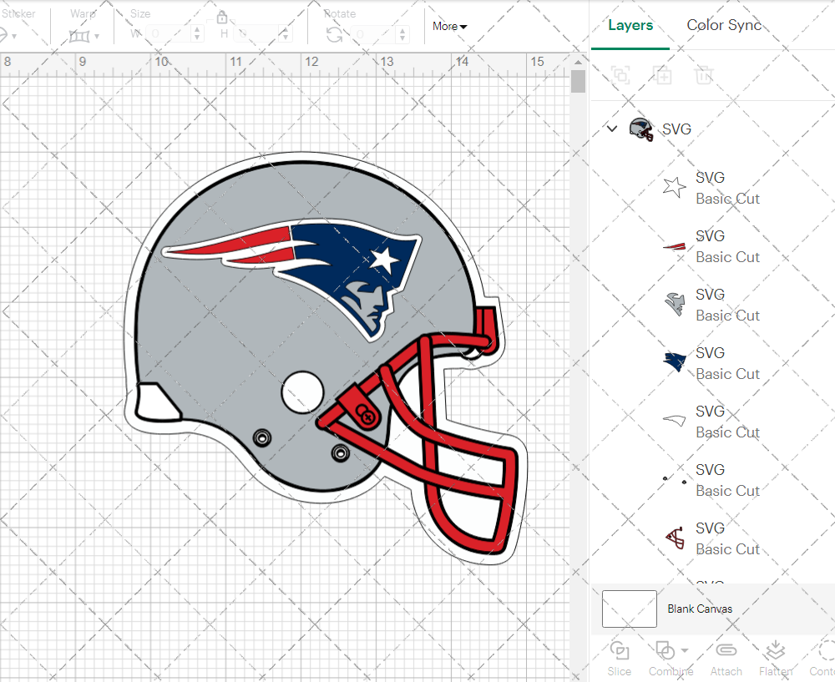Select the Slice tool

[x=620, y=656]
